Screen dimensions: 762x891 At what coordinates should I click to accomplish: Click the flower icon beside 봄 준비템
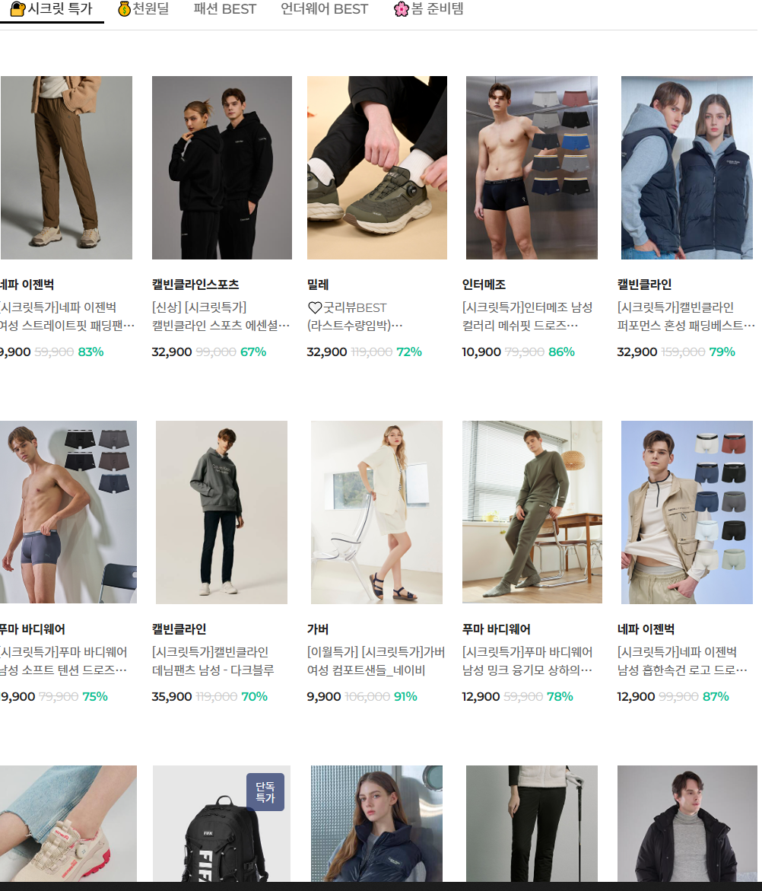[402, 9]
